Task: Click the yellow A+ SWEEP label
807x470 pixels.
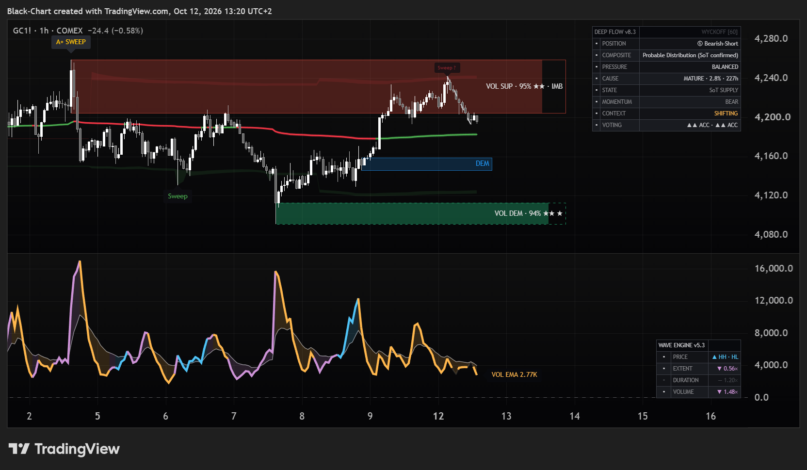Action: click(71, 42)
